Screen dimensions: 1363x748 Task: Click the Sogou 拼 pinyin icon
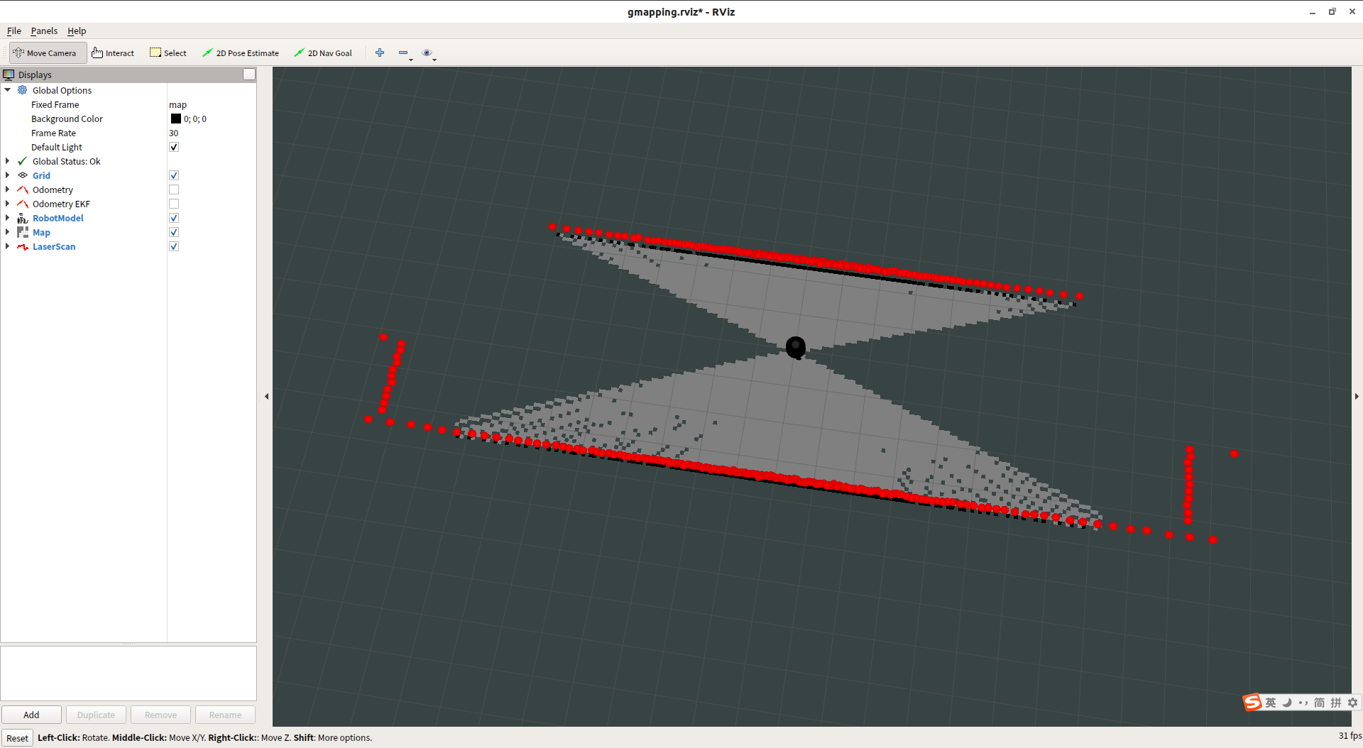click(x=1336, y=703)
